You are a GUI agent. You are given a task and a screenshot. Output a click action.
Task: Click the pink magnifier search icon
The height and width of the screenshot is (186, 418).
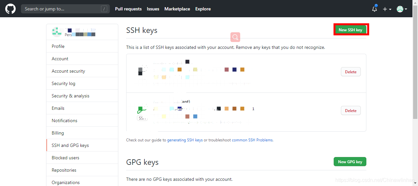click(x=235, y=37)
